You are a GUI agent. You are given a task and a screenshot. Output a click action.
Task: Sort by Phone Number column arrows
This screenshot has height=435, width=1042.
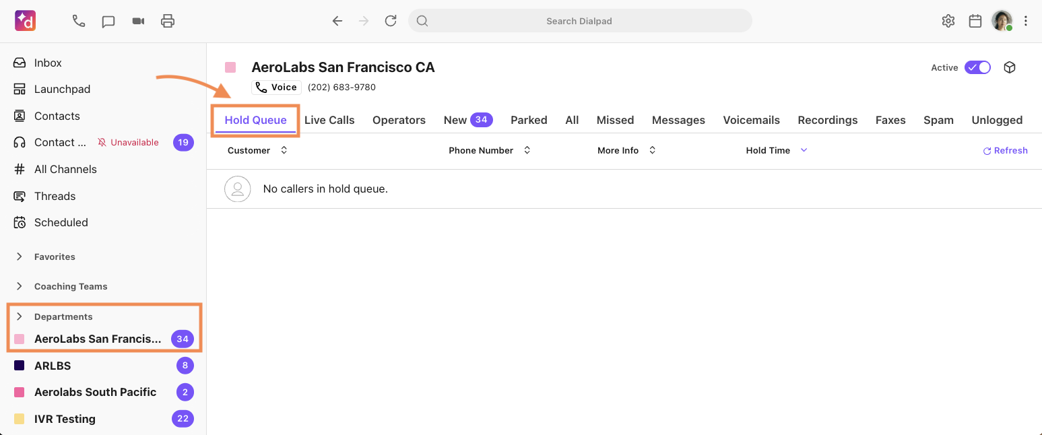[x=527, y=150]
